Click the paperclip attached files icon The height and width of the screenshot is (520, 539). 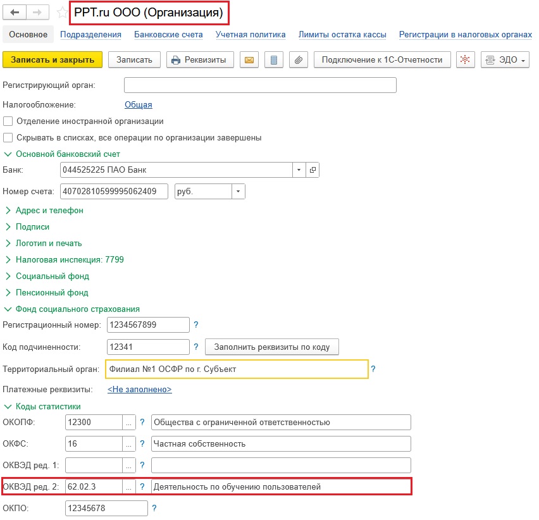299,60
